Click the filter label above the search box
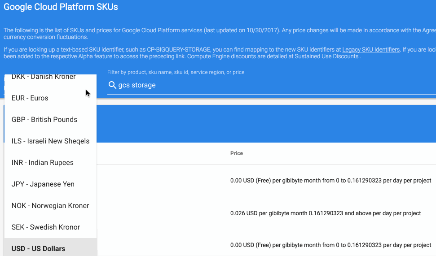The image size is (436, 256). [176, 72]
